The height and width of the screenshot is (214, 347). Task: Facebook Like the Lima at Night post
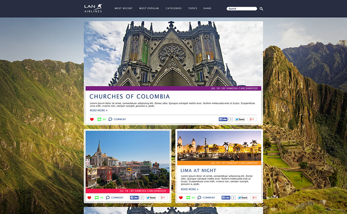tap(226, 198)
